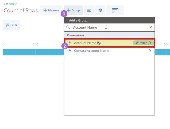Image resolution: width=170 pixels, height=129 pixels.
Task: Expand the Account Name row chevron
Action: pos(150,43)
